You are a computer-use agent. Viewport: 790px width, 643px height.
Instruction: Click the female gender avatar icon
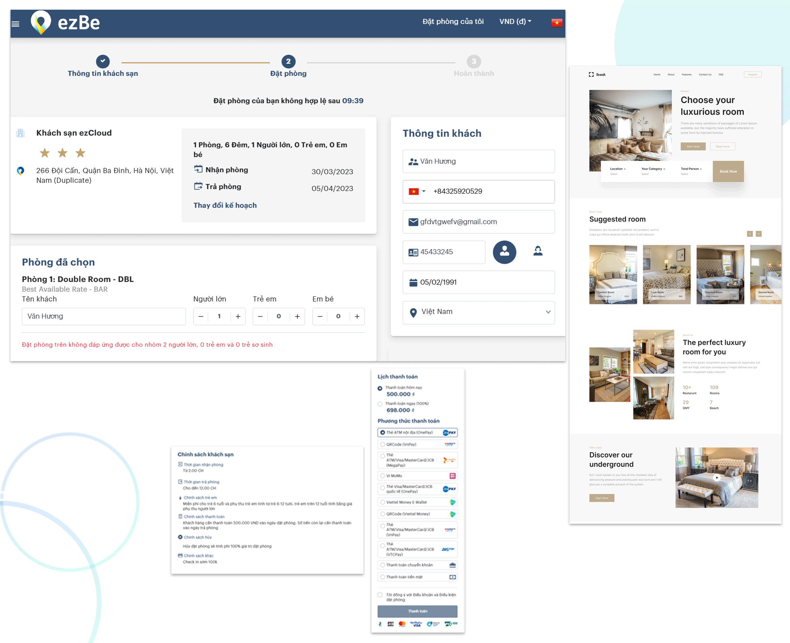[x=538, y=251]
